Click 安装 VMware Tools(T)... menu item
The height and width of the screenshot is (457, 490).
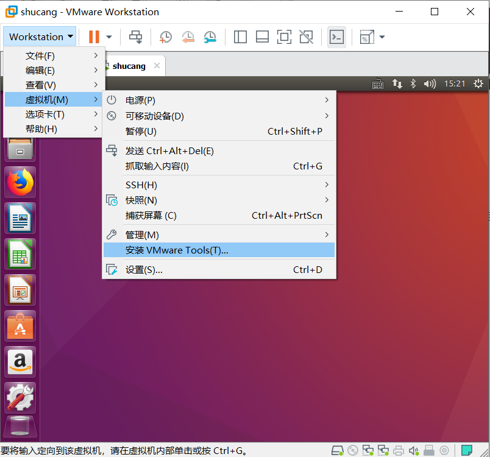coord(219,250)
